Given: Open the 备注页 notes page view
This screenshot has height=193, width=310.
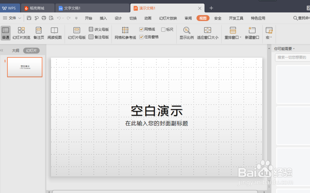Looking at the screenshot, I should [38, 33].
